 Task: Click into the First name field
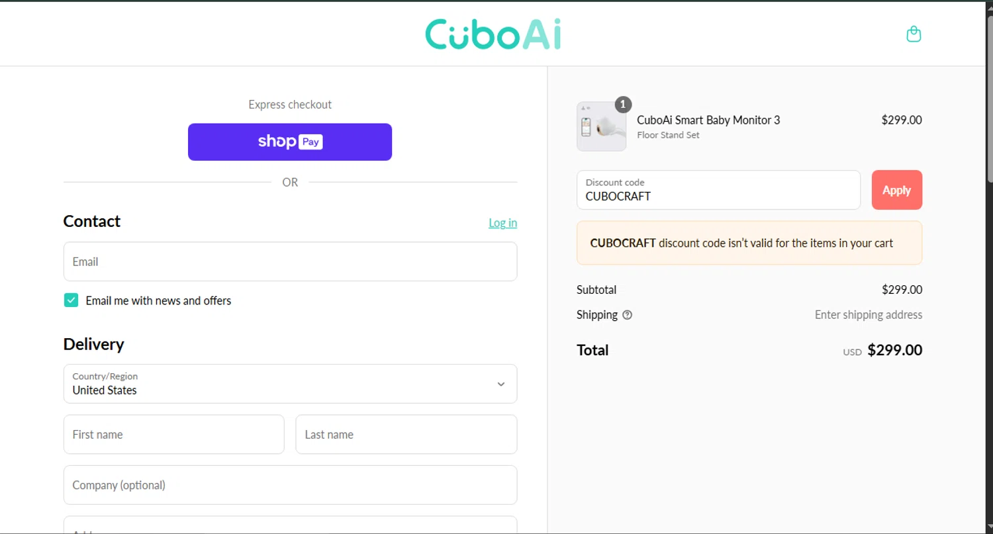pyautogui.click(x=173, y=434)
